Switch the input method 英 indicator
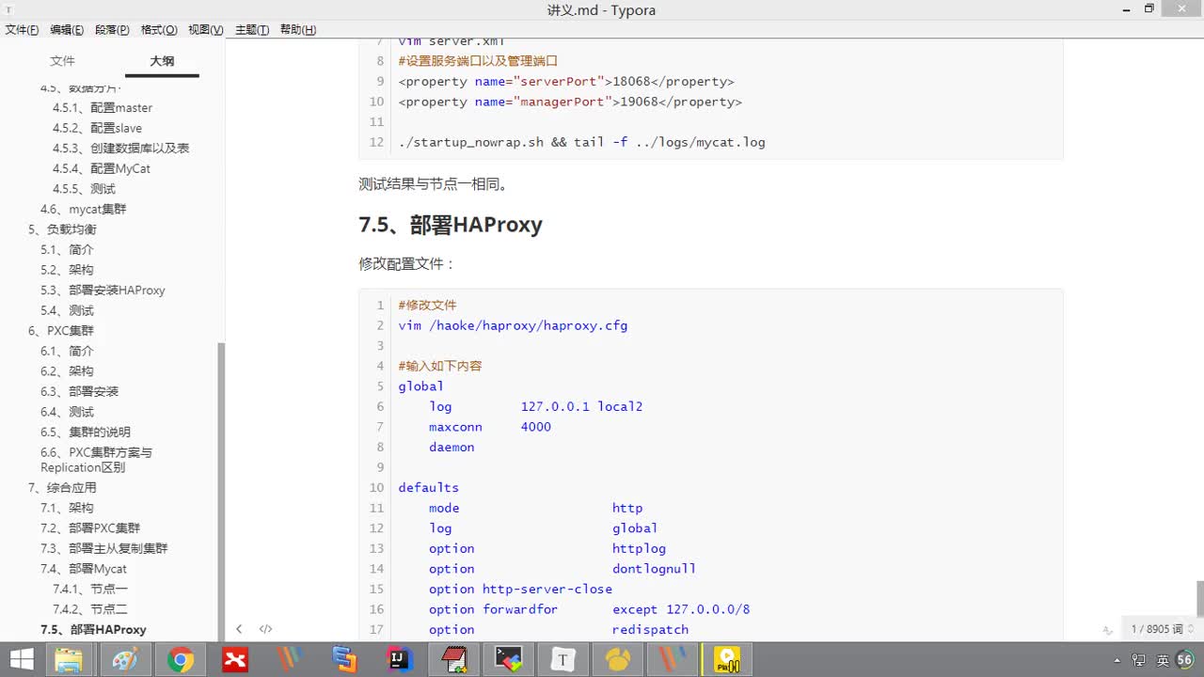Image resolution: width=1204 pixels, height=677 pixels. [x=1164, y=660]
